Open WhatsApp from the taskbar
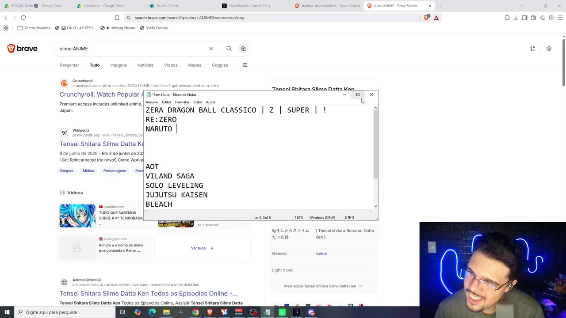566x318 pixels. pos(282,312)
